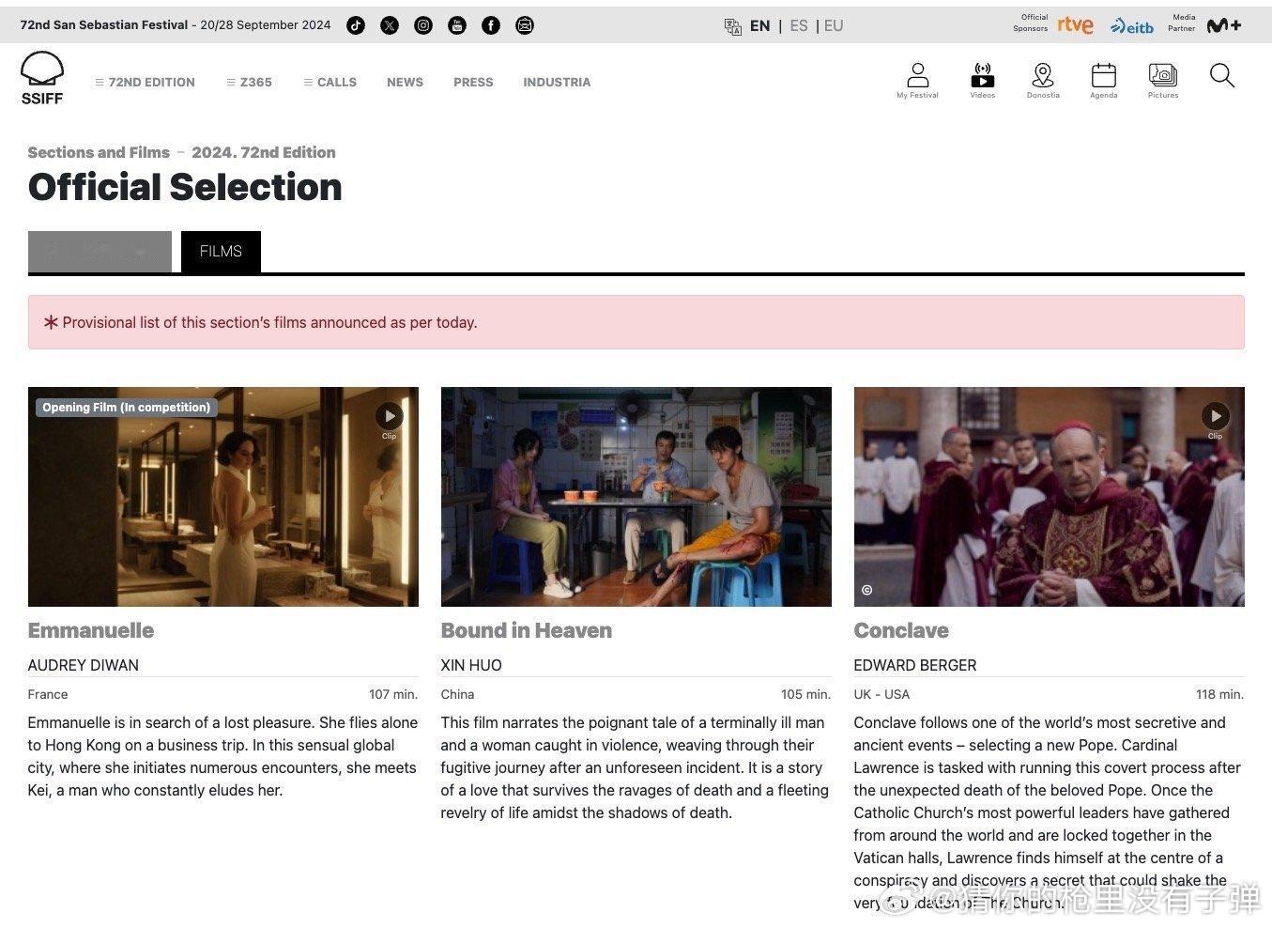Viewport: 1272px width, 928px height.
Task: Click the Opening Film (In competition) badge
Action: click(127, 408)
